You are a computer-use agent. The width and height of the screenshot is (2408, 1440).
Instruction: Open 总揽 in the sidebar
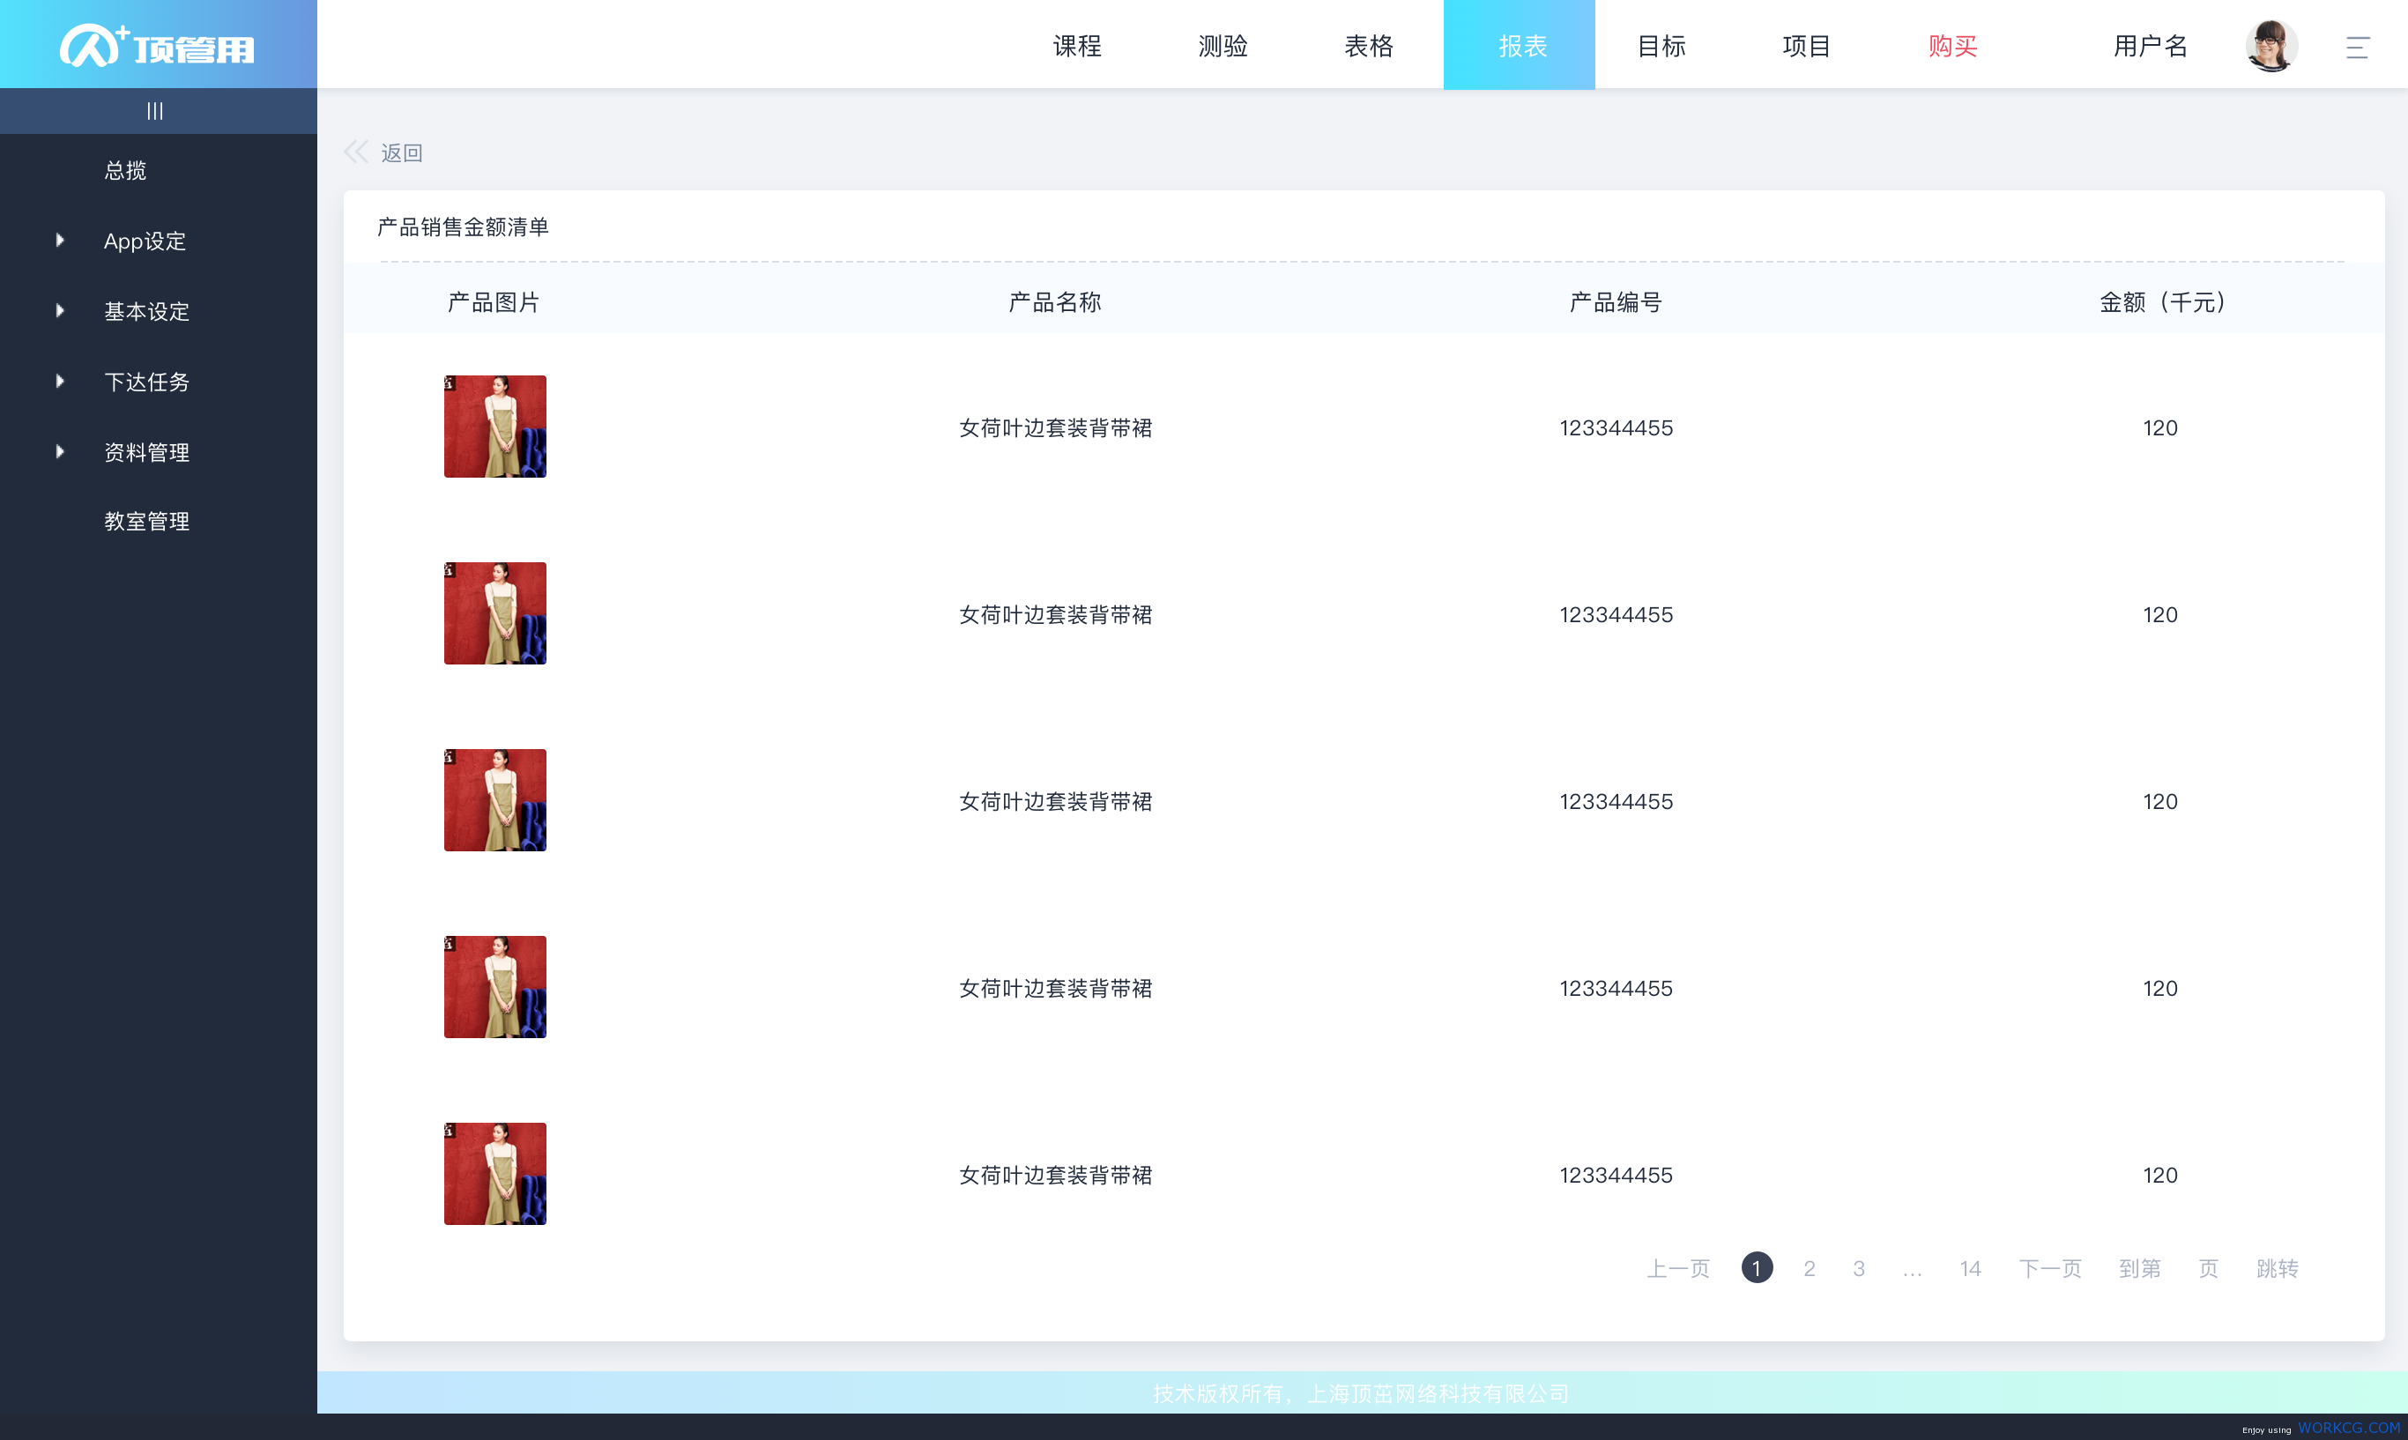(x=125, y=171)
